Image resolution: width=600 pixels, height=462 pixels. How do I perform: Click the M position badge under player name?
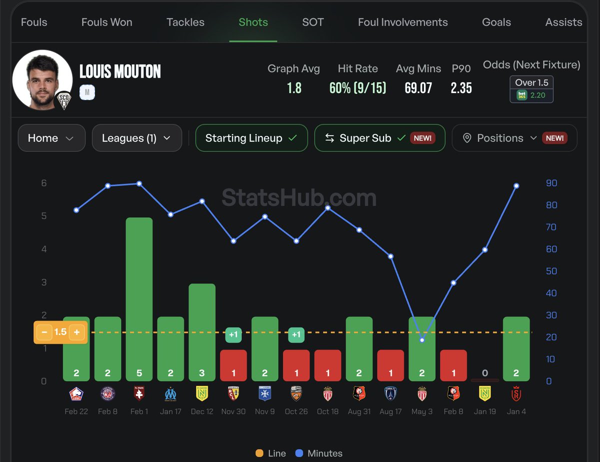pos(87,92)
